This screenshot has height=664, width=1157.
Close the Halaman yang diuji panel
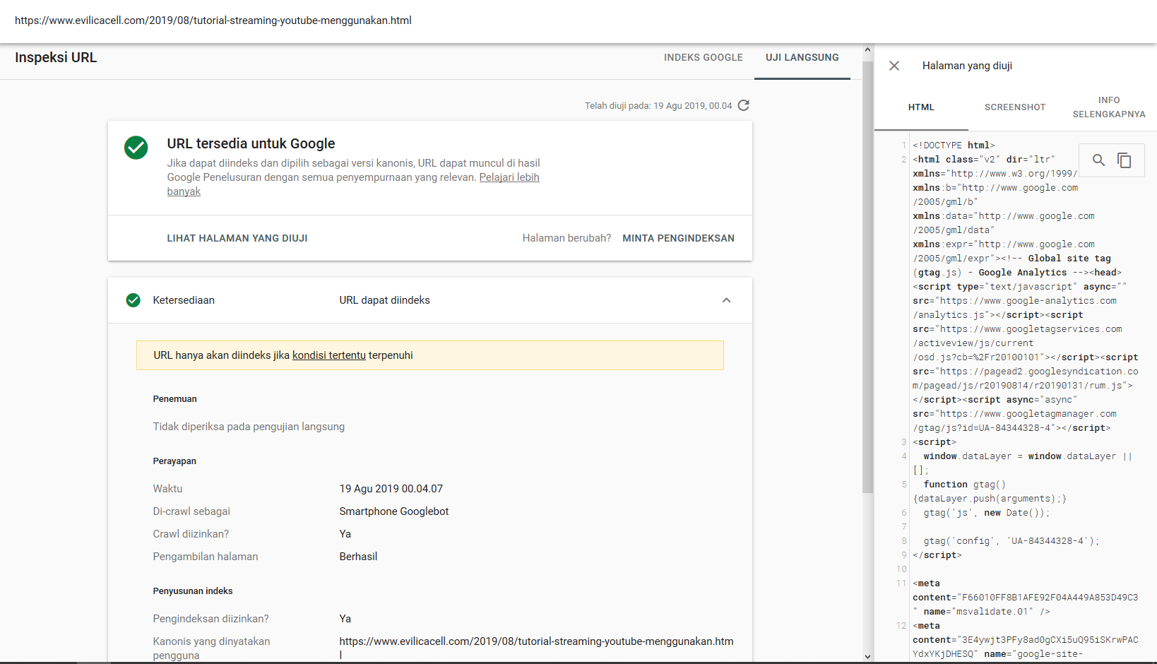(894, 66)
